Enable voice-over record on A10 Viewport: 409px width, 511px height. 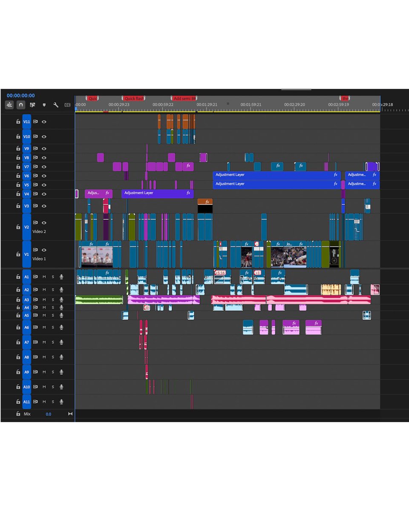click(61, 387)
